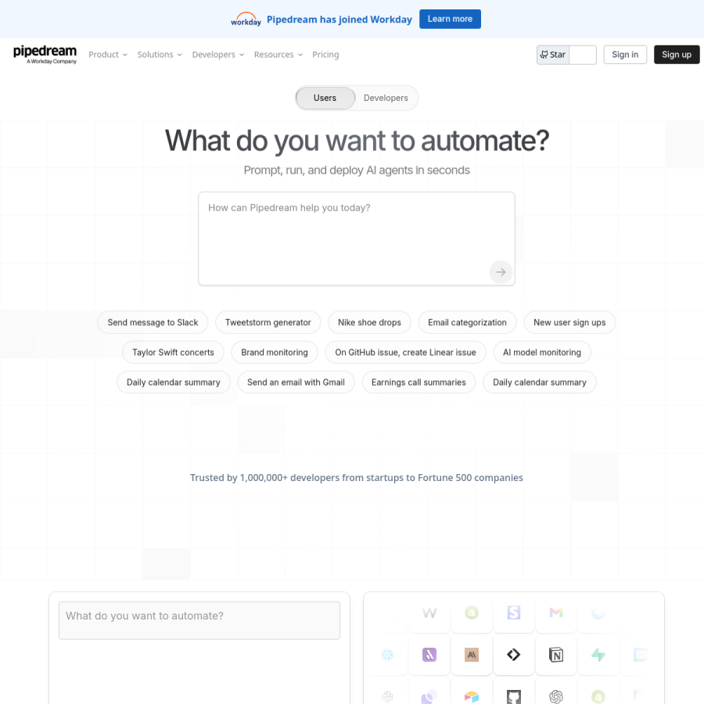
Task: Choose the Nike shoe drops suggestion
Action: pos(369,322)
